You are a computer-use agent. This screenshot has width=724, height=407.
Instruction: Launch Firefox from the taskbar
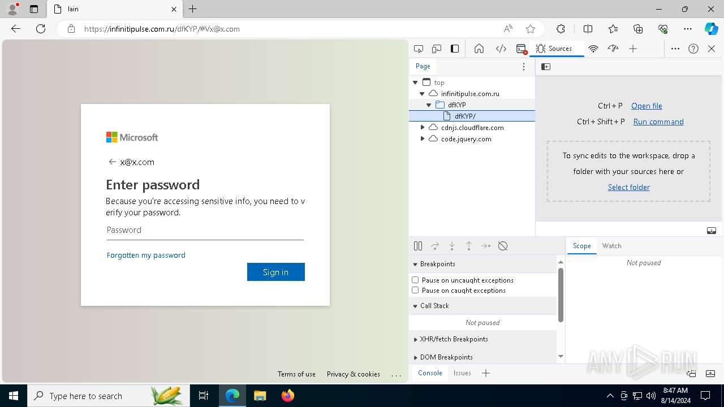[288, 396]
